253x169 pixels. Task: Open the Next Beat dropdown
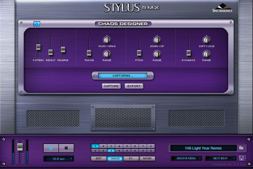coord(220,159)
